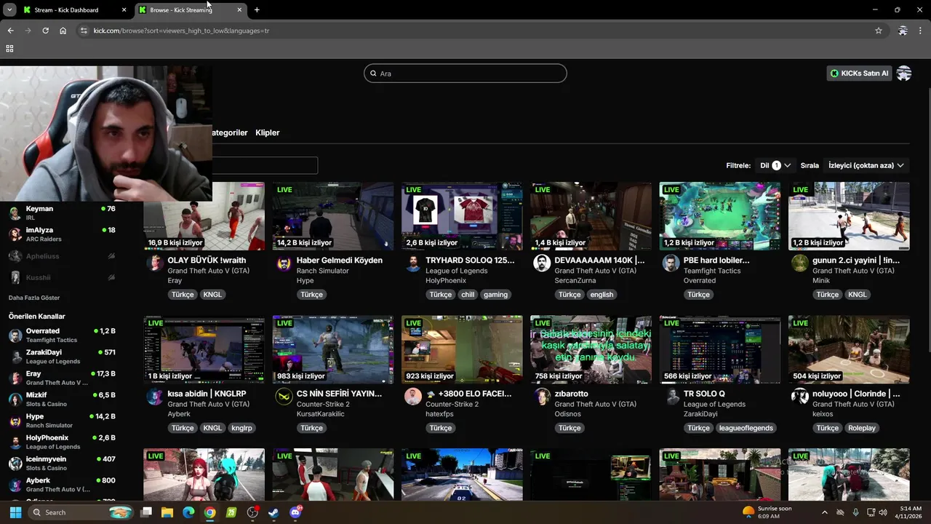Open hatexfps streamer avatar icon
This screenshot has height=524, width=931.
(413, 397)
